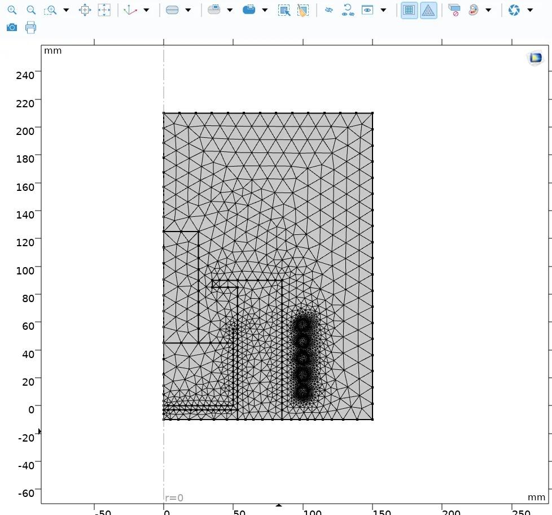Open the view hiding options dropdown arrow
Image resolution: width=552 pixels, height=515 pixels.
pos(383,10)
